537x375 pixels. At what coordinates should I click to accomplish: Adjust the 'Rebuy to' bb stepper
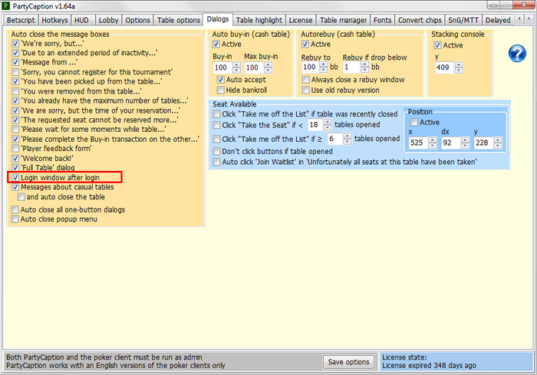click(324, 67)
